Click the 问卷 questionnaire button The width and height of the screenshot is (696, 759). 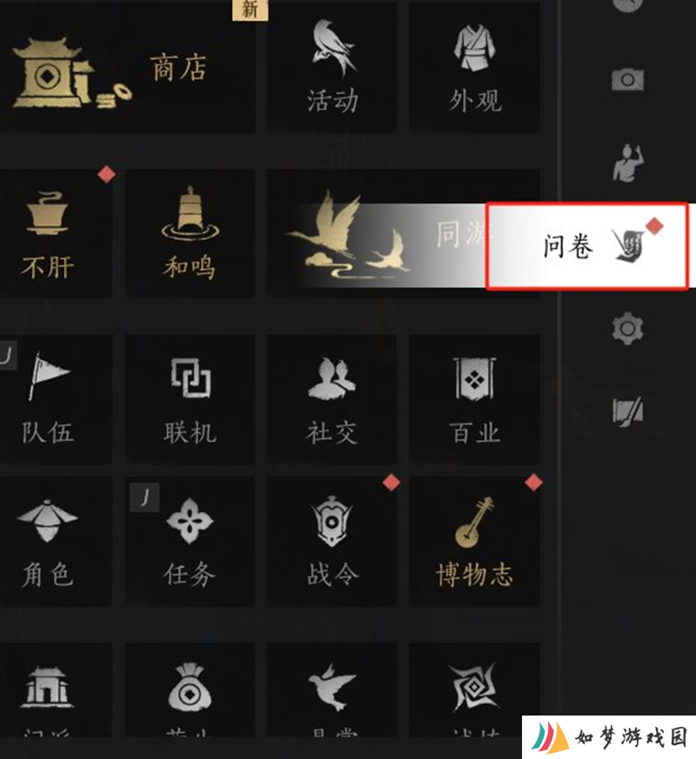pyautogui.click(x=587, y=246)
